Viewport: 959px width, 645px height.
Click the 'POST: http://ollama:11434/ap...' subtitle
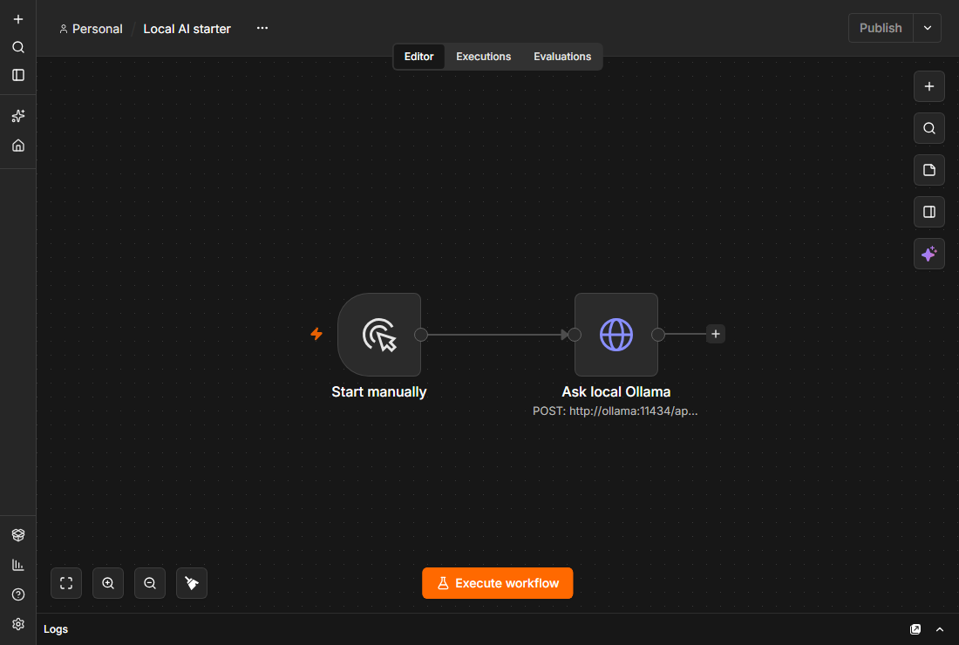616,411
